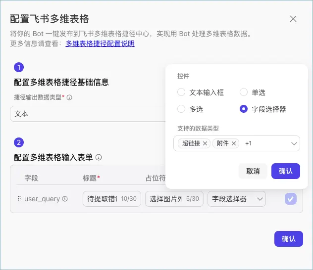Screen dimensions: 313x270
Task: Click info icon next to user_query
Action: tap(65, 199)
